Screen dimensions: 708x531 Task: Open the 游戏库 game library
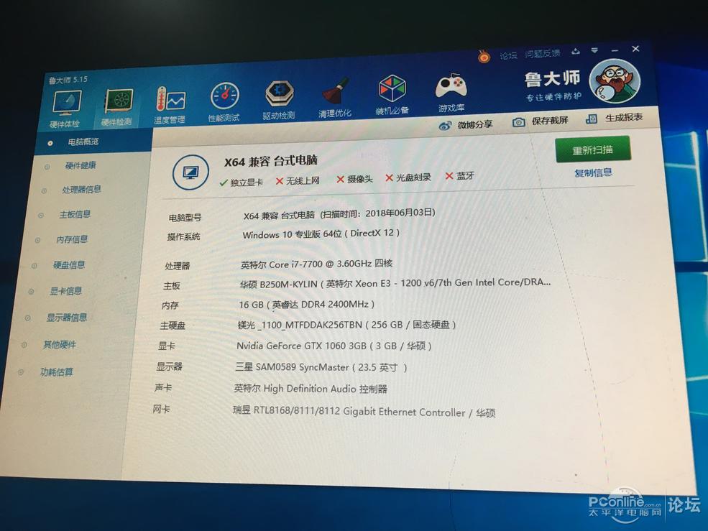click(x=451, y=93)
